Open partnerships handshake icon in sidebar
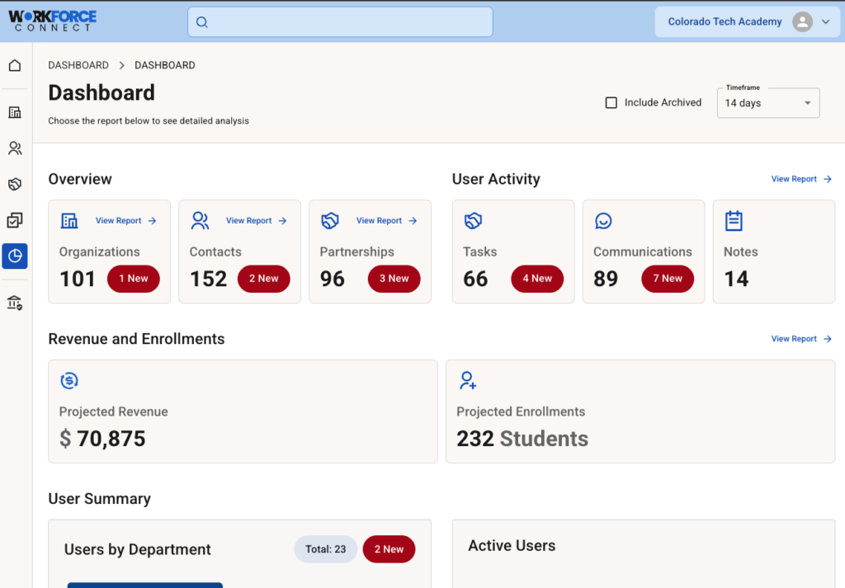This screenshot has width=845, height=588. pyautogui.click(x=15, y=184)
